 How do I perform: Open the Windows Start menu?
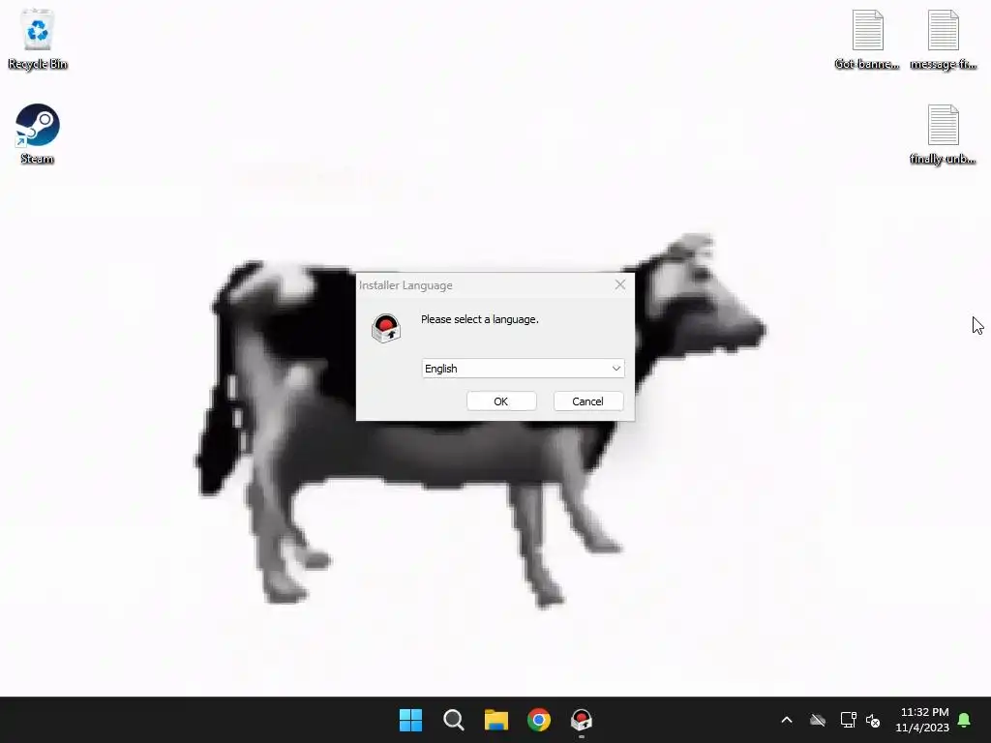click(410, 720)
